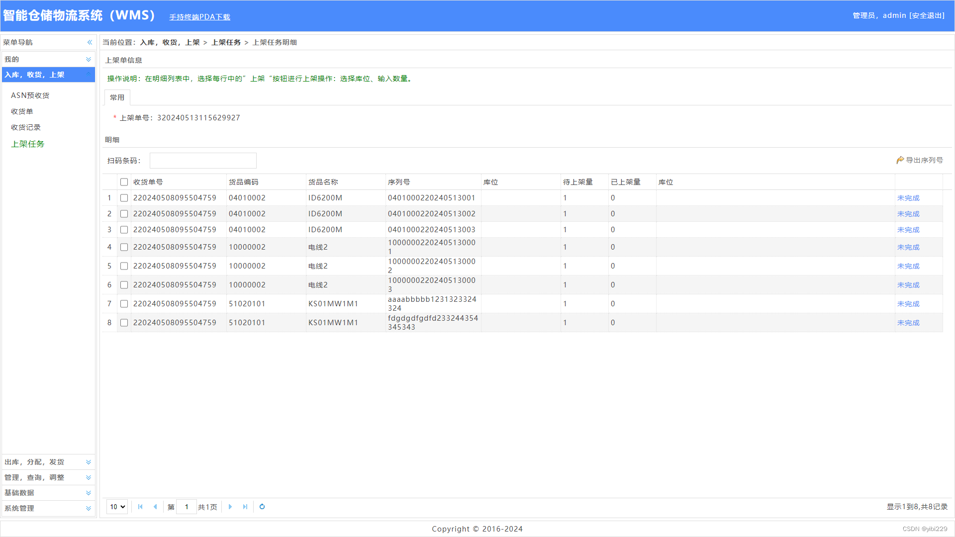Check the checkbox for row 1 ID6200M
Image resolution: width=955 pixels, height=537 pixels.
124,197
